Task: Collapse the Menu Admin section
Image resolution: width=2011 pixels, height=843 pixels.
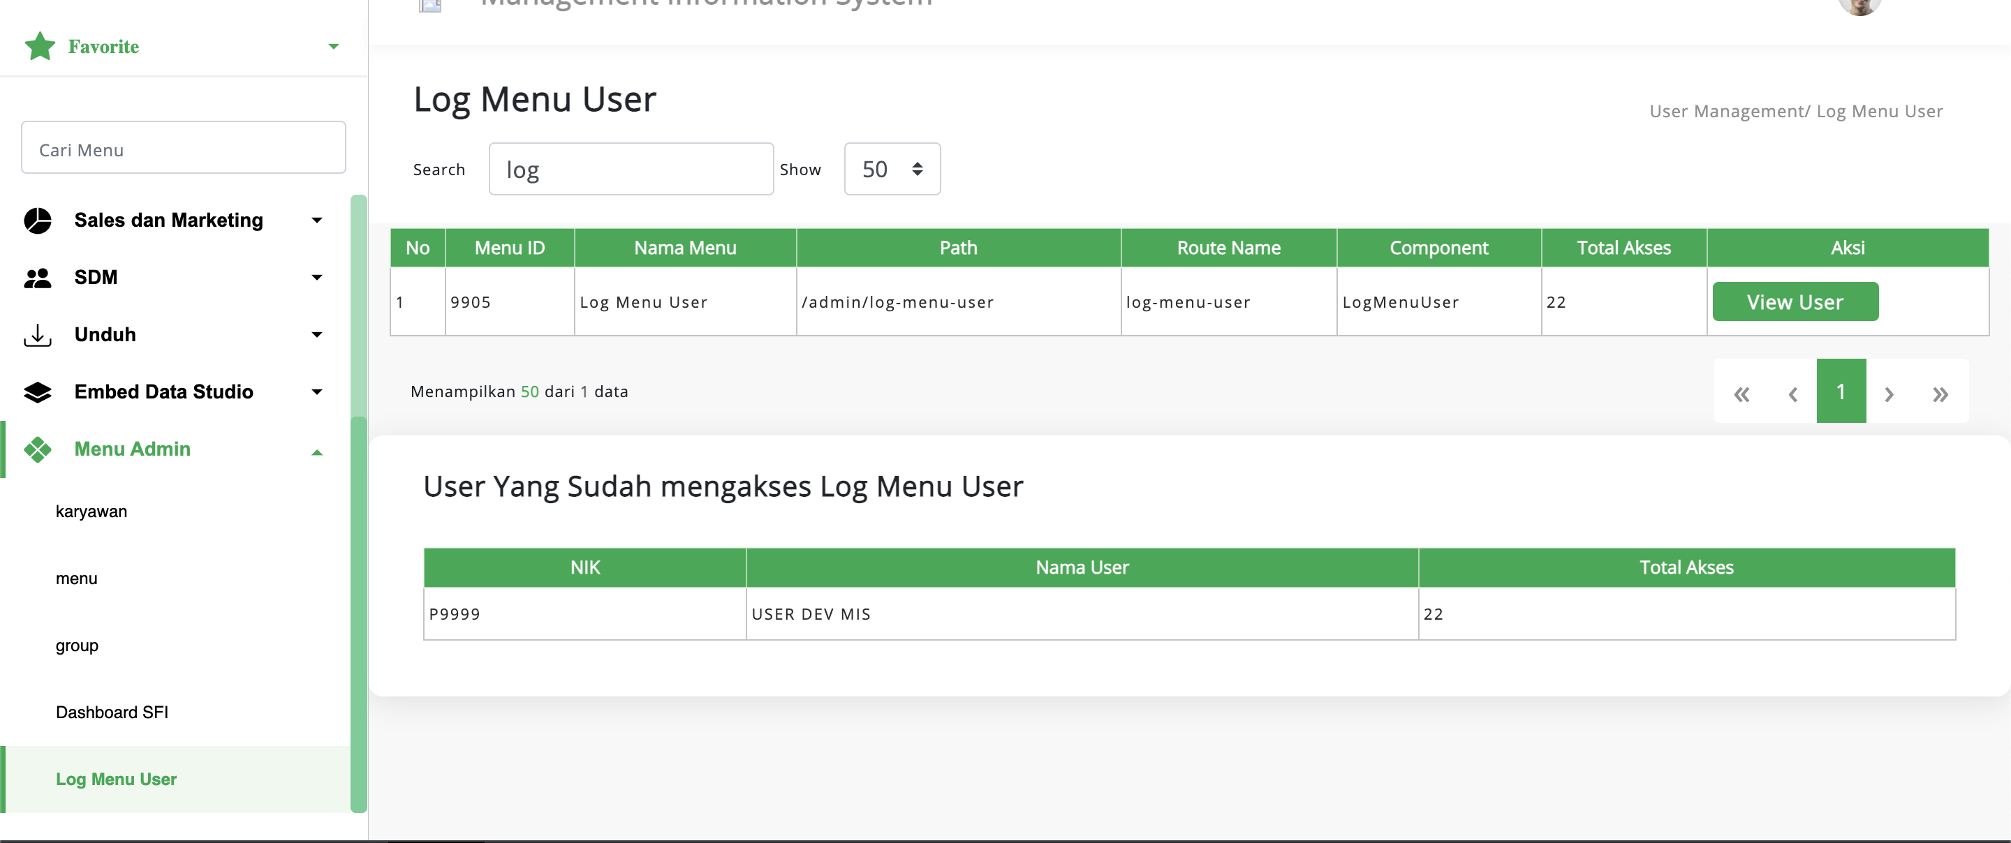Action: (x=317, y=452)
